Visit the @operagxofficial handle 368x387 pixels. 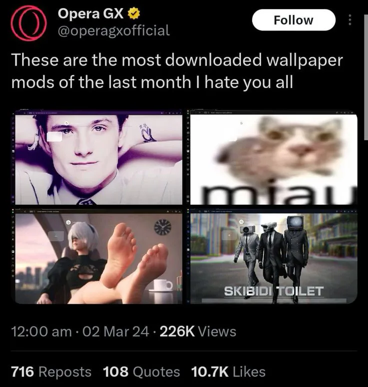113,31
